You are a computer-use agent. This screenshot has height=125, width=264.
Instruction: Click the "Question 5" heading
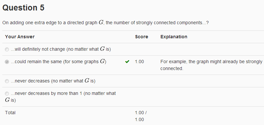23,8
